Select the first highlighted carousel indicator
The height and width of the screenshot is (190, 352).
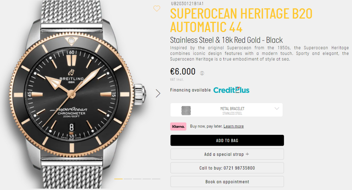point(118,179)
